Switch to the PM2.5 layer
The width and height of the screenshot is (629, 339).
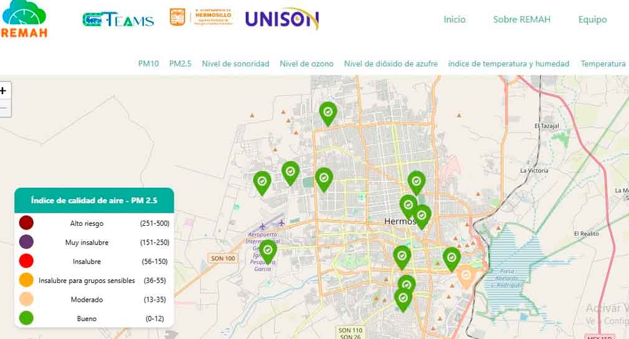coord(180,63)
